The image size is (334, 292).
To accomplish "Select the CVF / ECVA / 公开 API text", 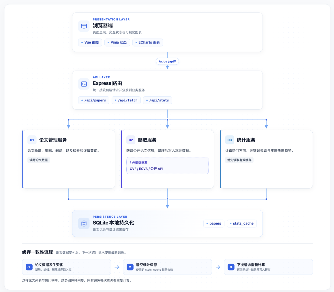I will click(146, 169).
